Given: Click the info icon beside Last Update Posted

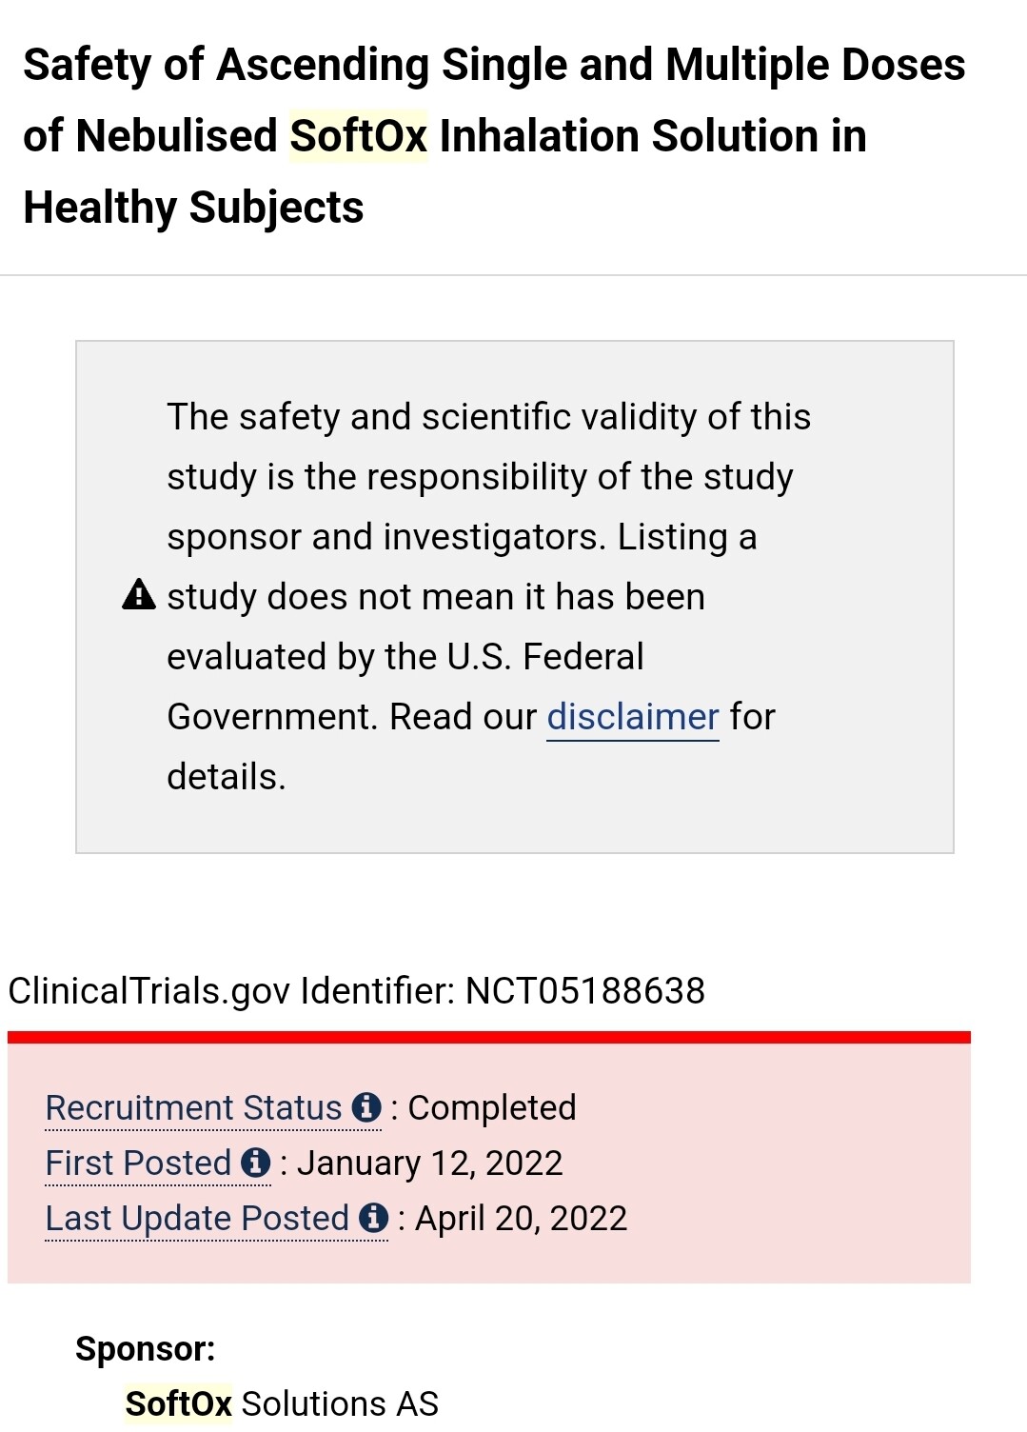Looking at the screenshot, I should click(x=374, y=1218).
